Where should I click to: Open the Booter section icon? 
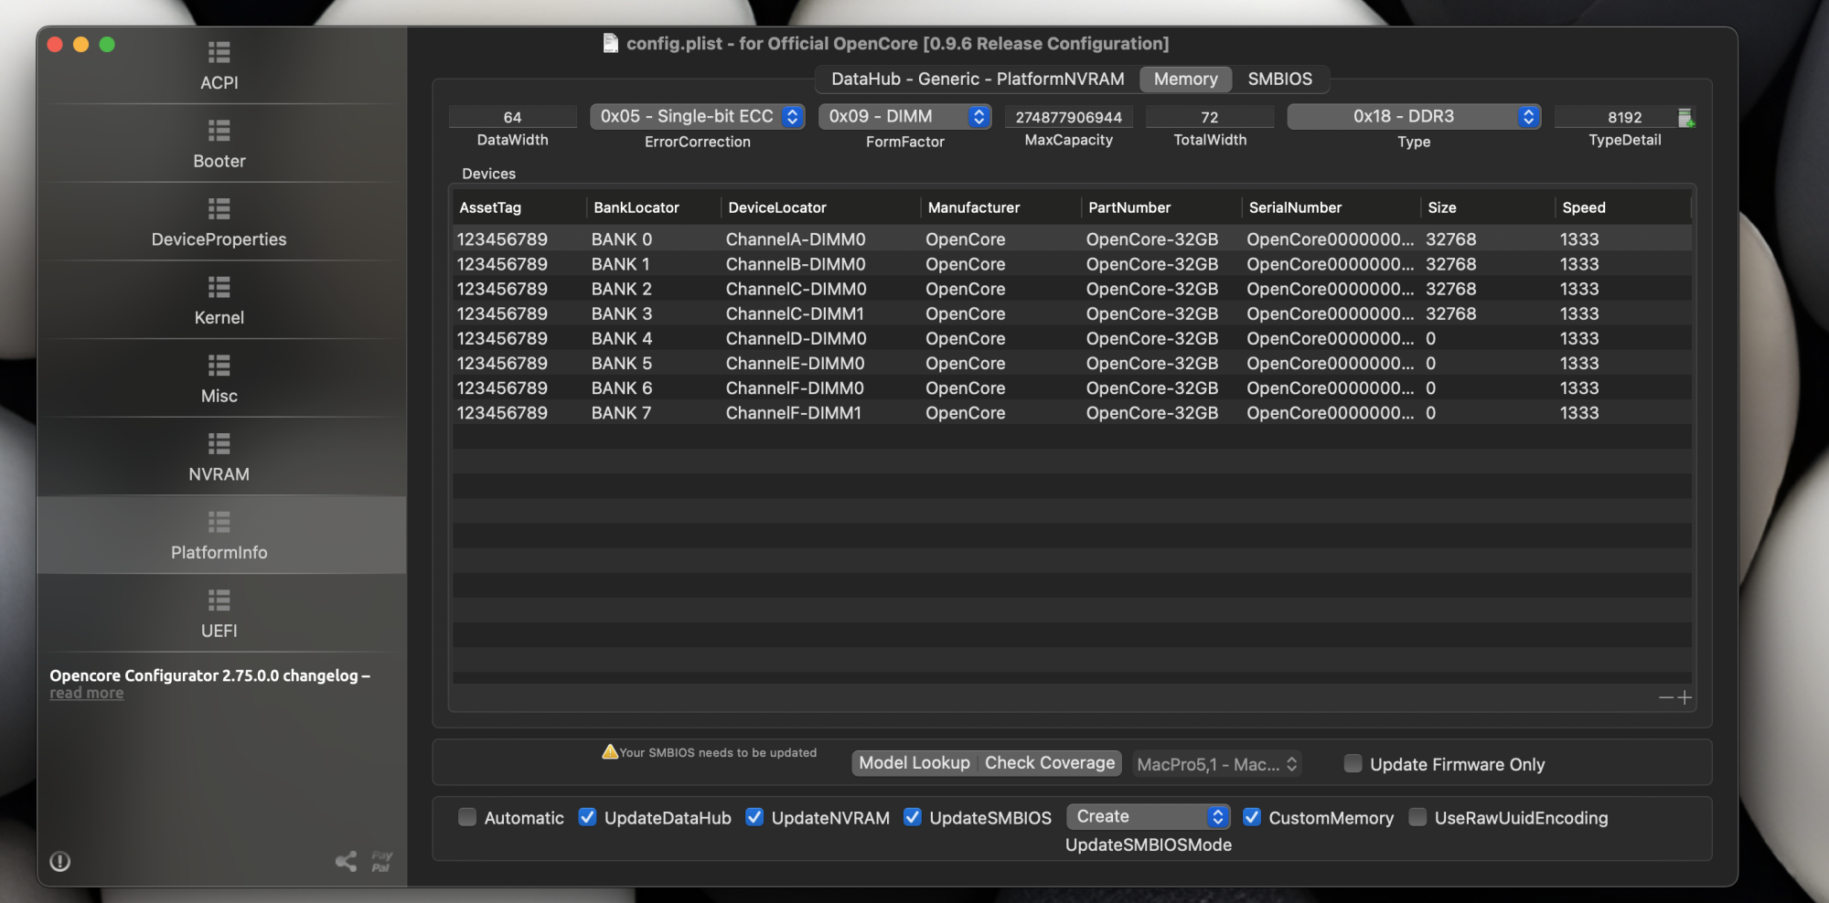tap(219, 131)
